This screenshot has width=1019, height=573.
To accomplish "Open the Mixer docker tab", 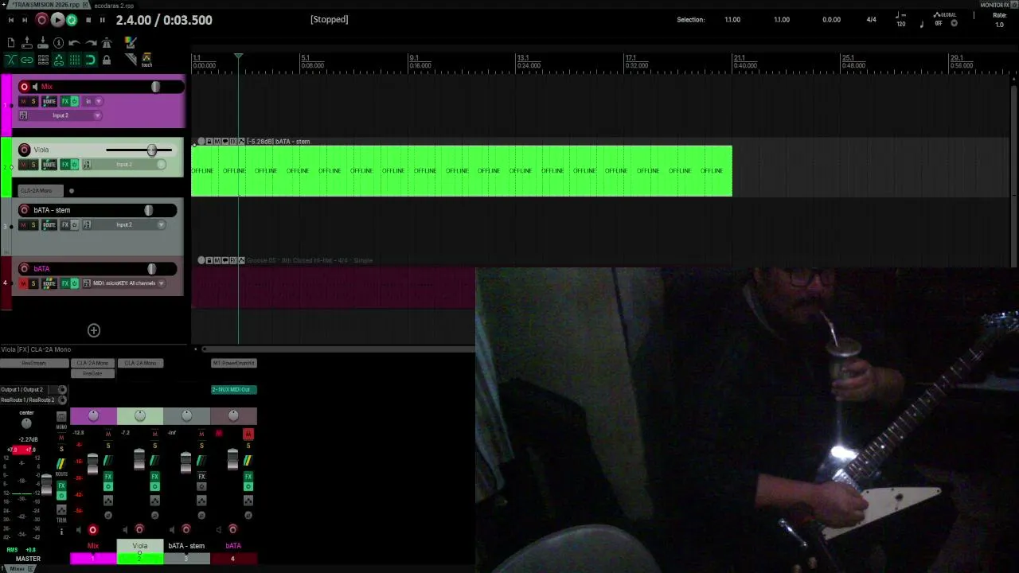I will click(16, 569).
